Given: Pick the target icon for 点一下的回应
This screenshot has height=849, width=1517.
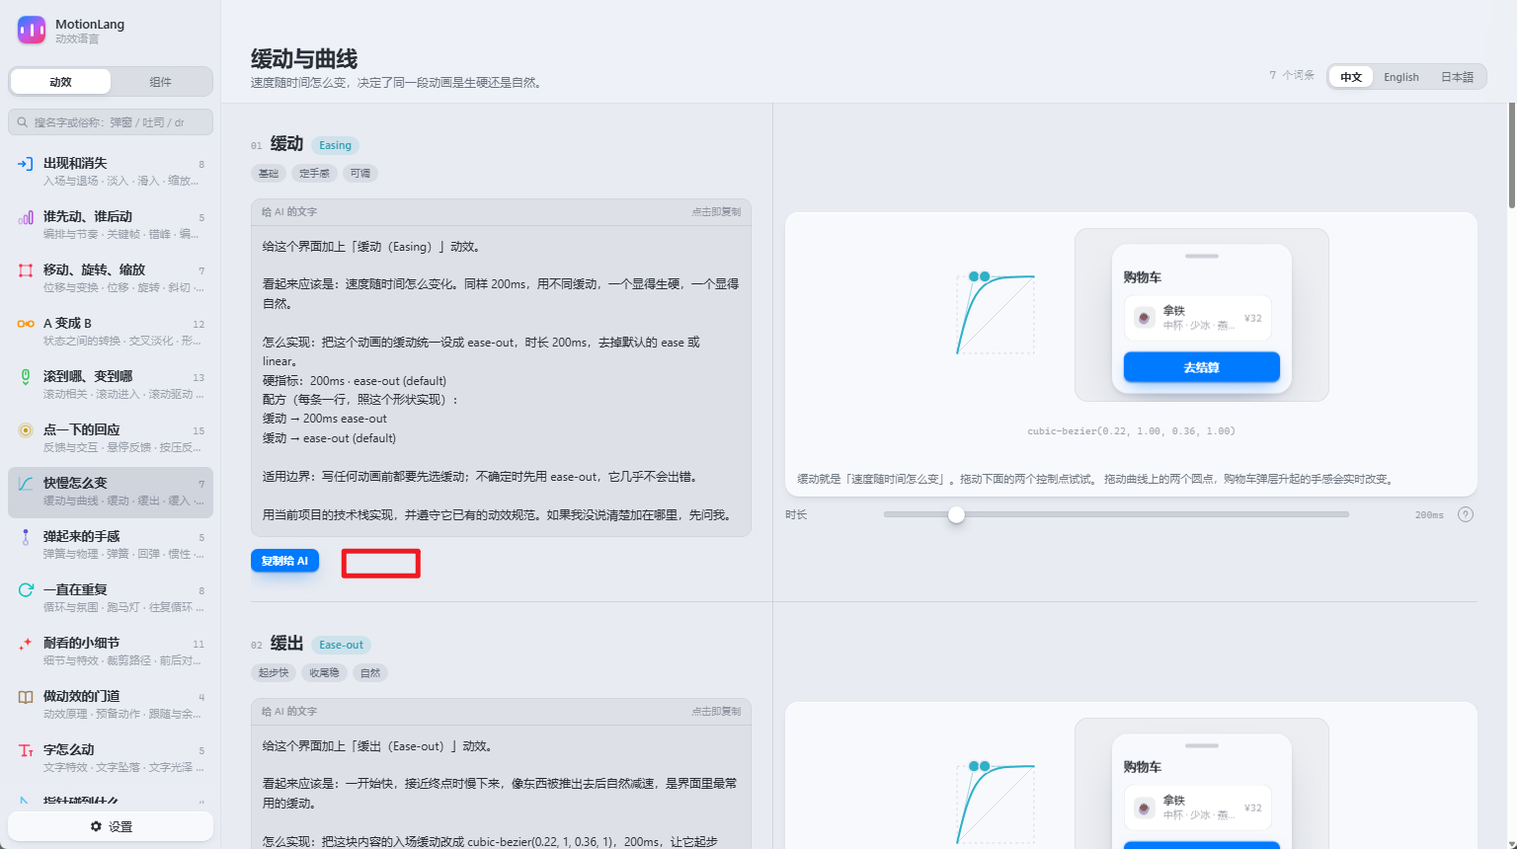Looking at the screenshot, I should [26, 430].
